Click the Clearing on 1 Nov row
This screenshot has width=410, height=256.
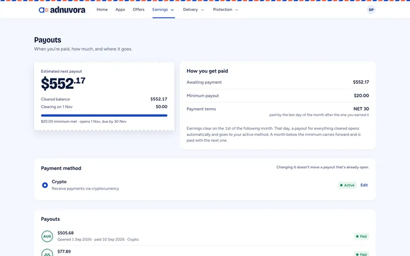point(104,107)
